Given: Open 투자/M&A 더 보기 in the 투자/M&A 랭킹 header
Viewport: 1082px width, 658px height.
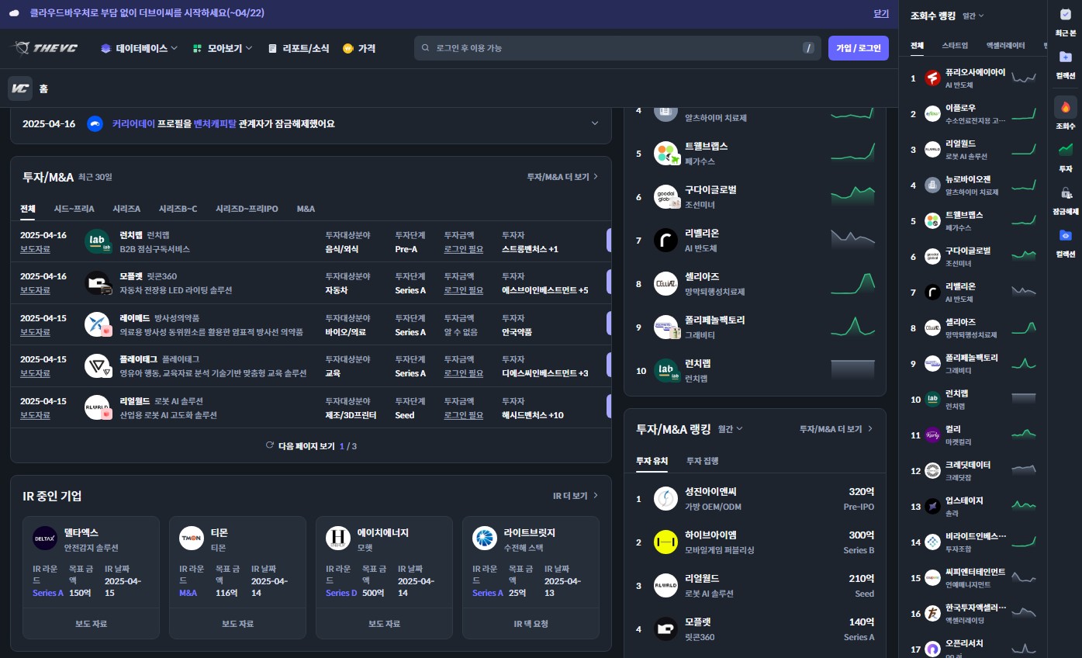Looking at the screenshot, I should [836, 429].
